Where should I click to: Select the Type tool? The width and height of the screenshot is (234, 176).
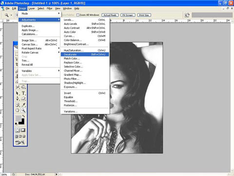(x=23, y=93)
